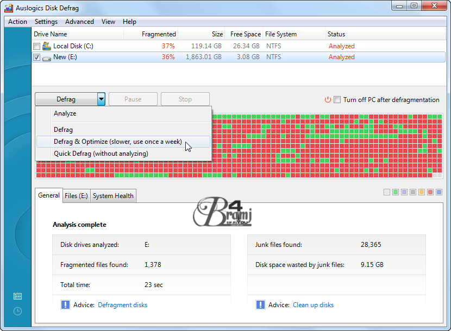This screenshot has height=331, width=451.
Task: Open the Settings menu
Action: point(46,22)
